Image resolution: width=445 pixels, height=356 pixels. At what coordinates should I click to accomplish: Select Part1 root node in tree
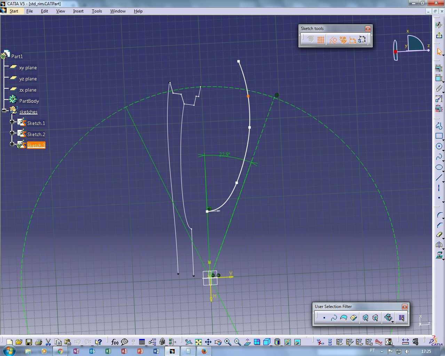click(x=17, y=56)
